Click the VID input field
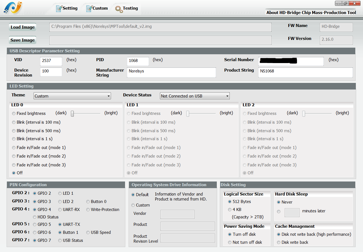This screenshot has width=363, height=252. (x=51, y=61)
